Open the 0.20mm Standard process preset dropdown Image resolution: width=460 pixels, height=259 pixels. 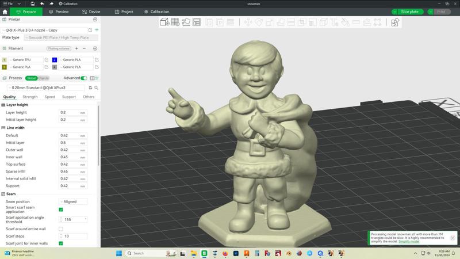(x=47, y=88)
